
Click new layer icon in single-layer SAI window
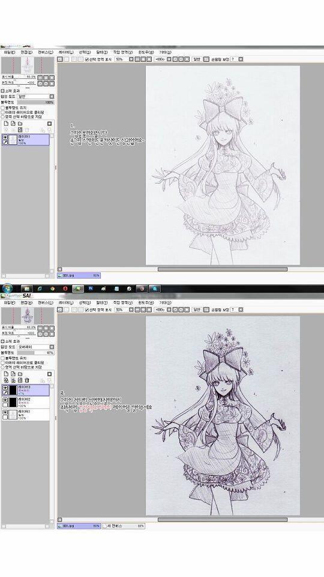(6, 123)
